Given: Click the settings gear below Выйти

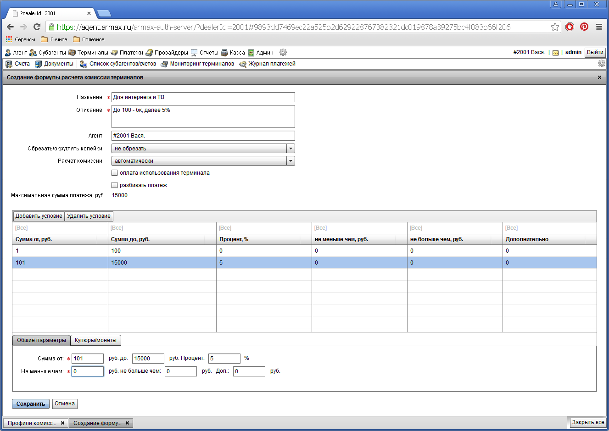Looking at the screenshot, I should [x=601, y=63].
